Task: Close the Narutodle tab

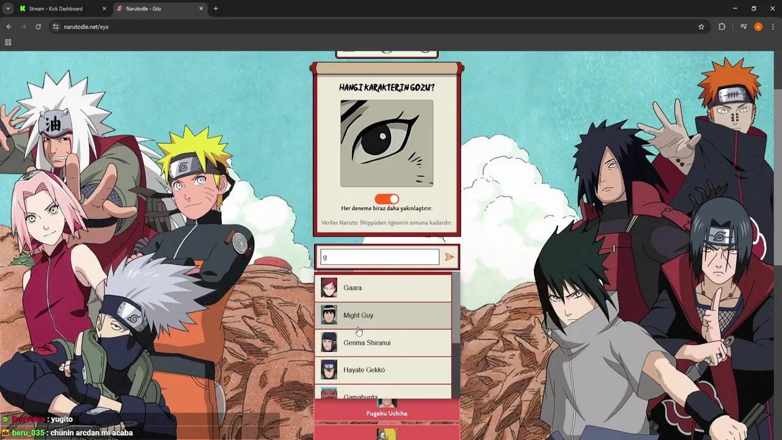Action: 201,9
